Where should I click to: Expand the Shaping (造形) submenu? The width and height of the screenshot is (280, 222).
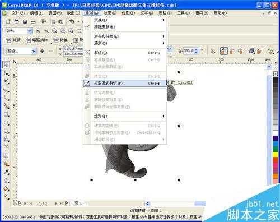click(128, 116)
